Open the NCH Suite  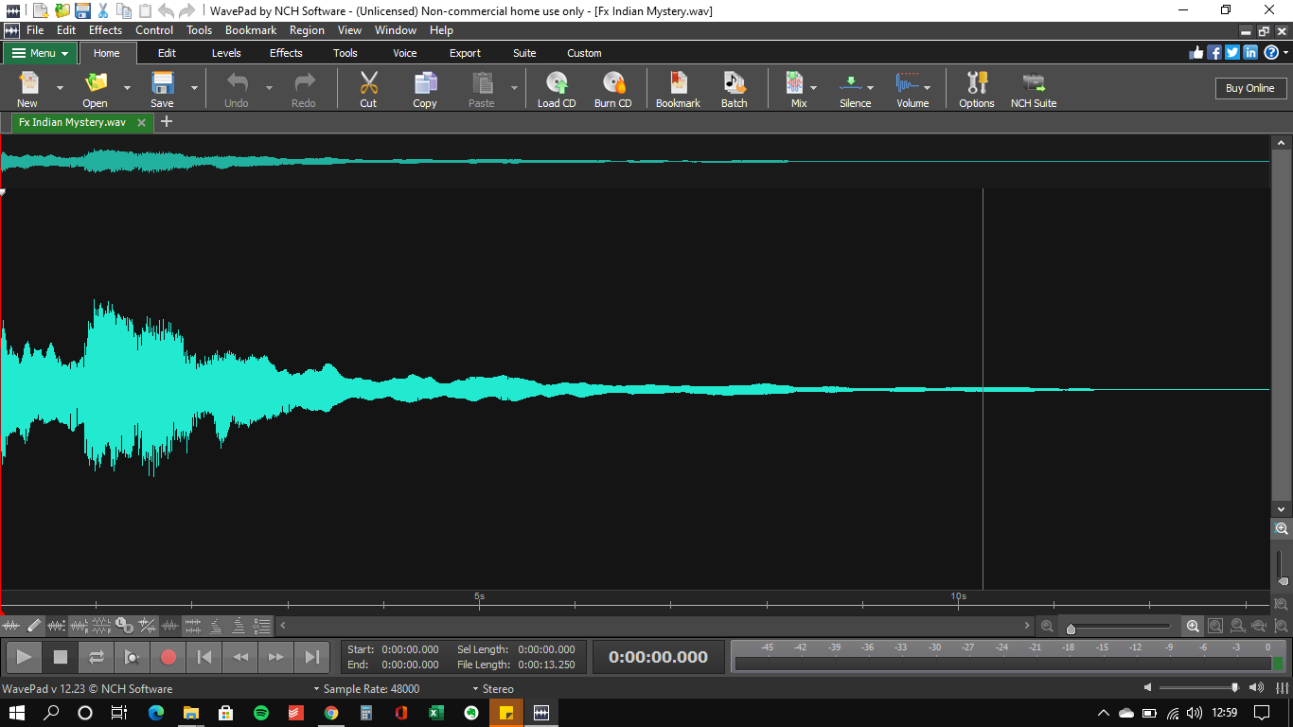1034,89
